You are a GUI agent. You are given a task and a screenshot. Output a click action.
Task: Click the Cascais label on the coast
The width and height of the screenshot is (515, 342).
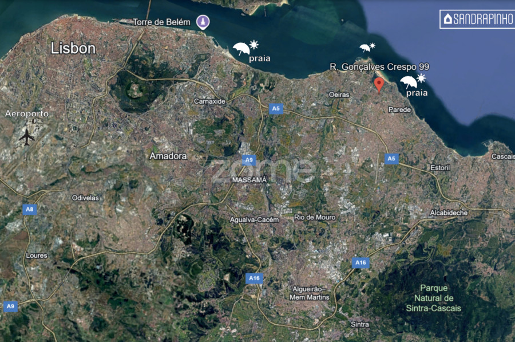click(x=502, y=156)
